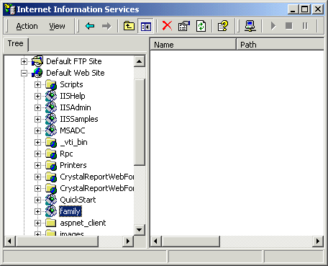
Task: Click tree horizontal scrollbar left arrow
Action: coord(10,241)
